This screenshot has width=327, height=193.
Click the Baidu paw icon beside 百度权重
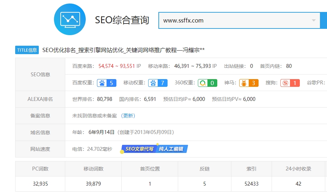pyautogui.click(x=102, y=83)
